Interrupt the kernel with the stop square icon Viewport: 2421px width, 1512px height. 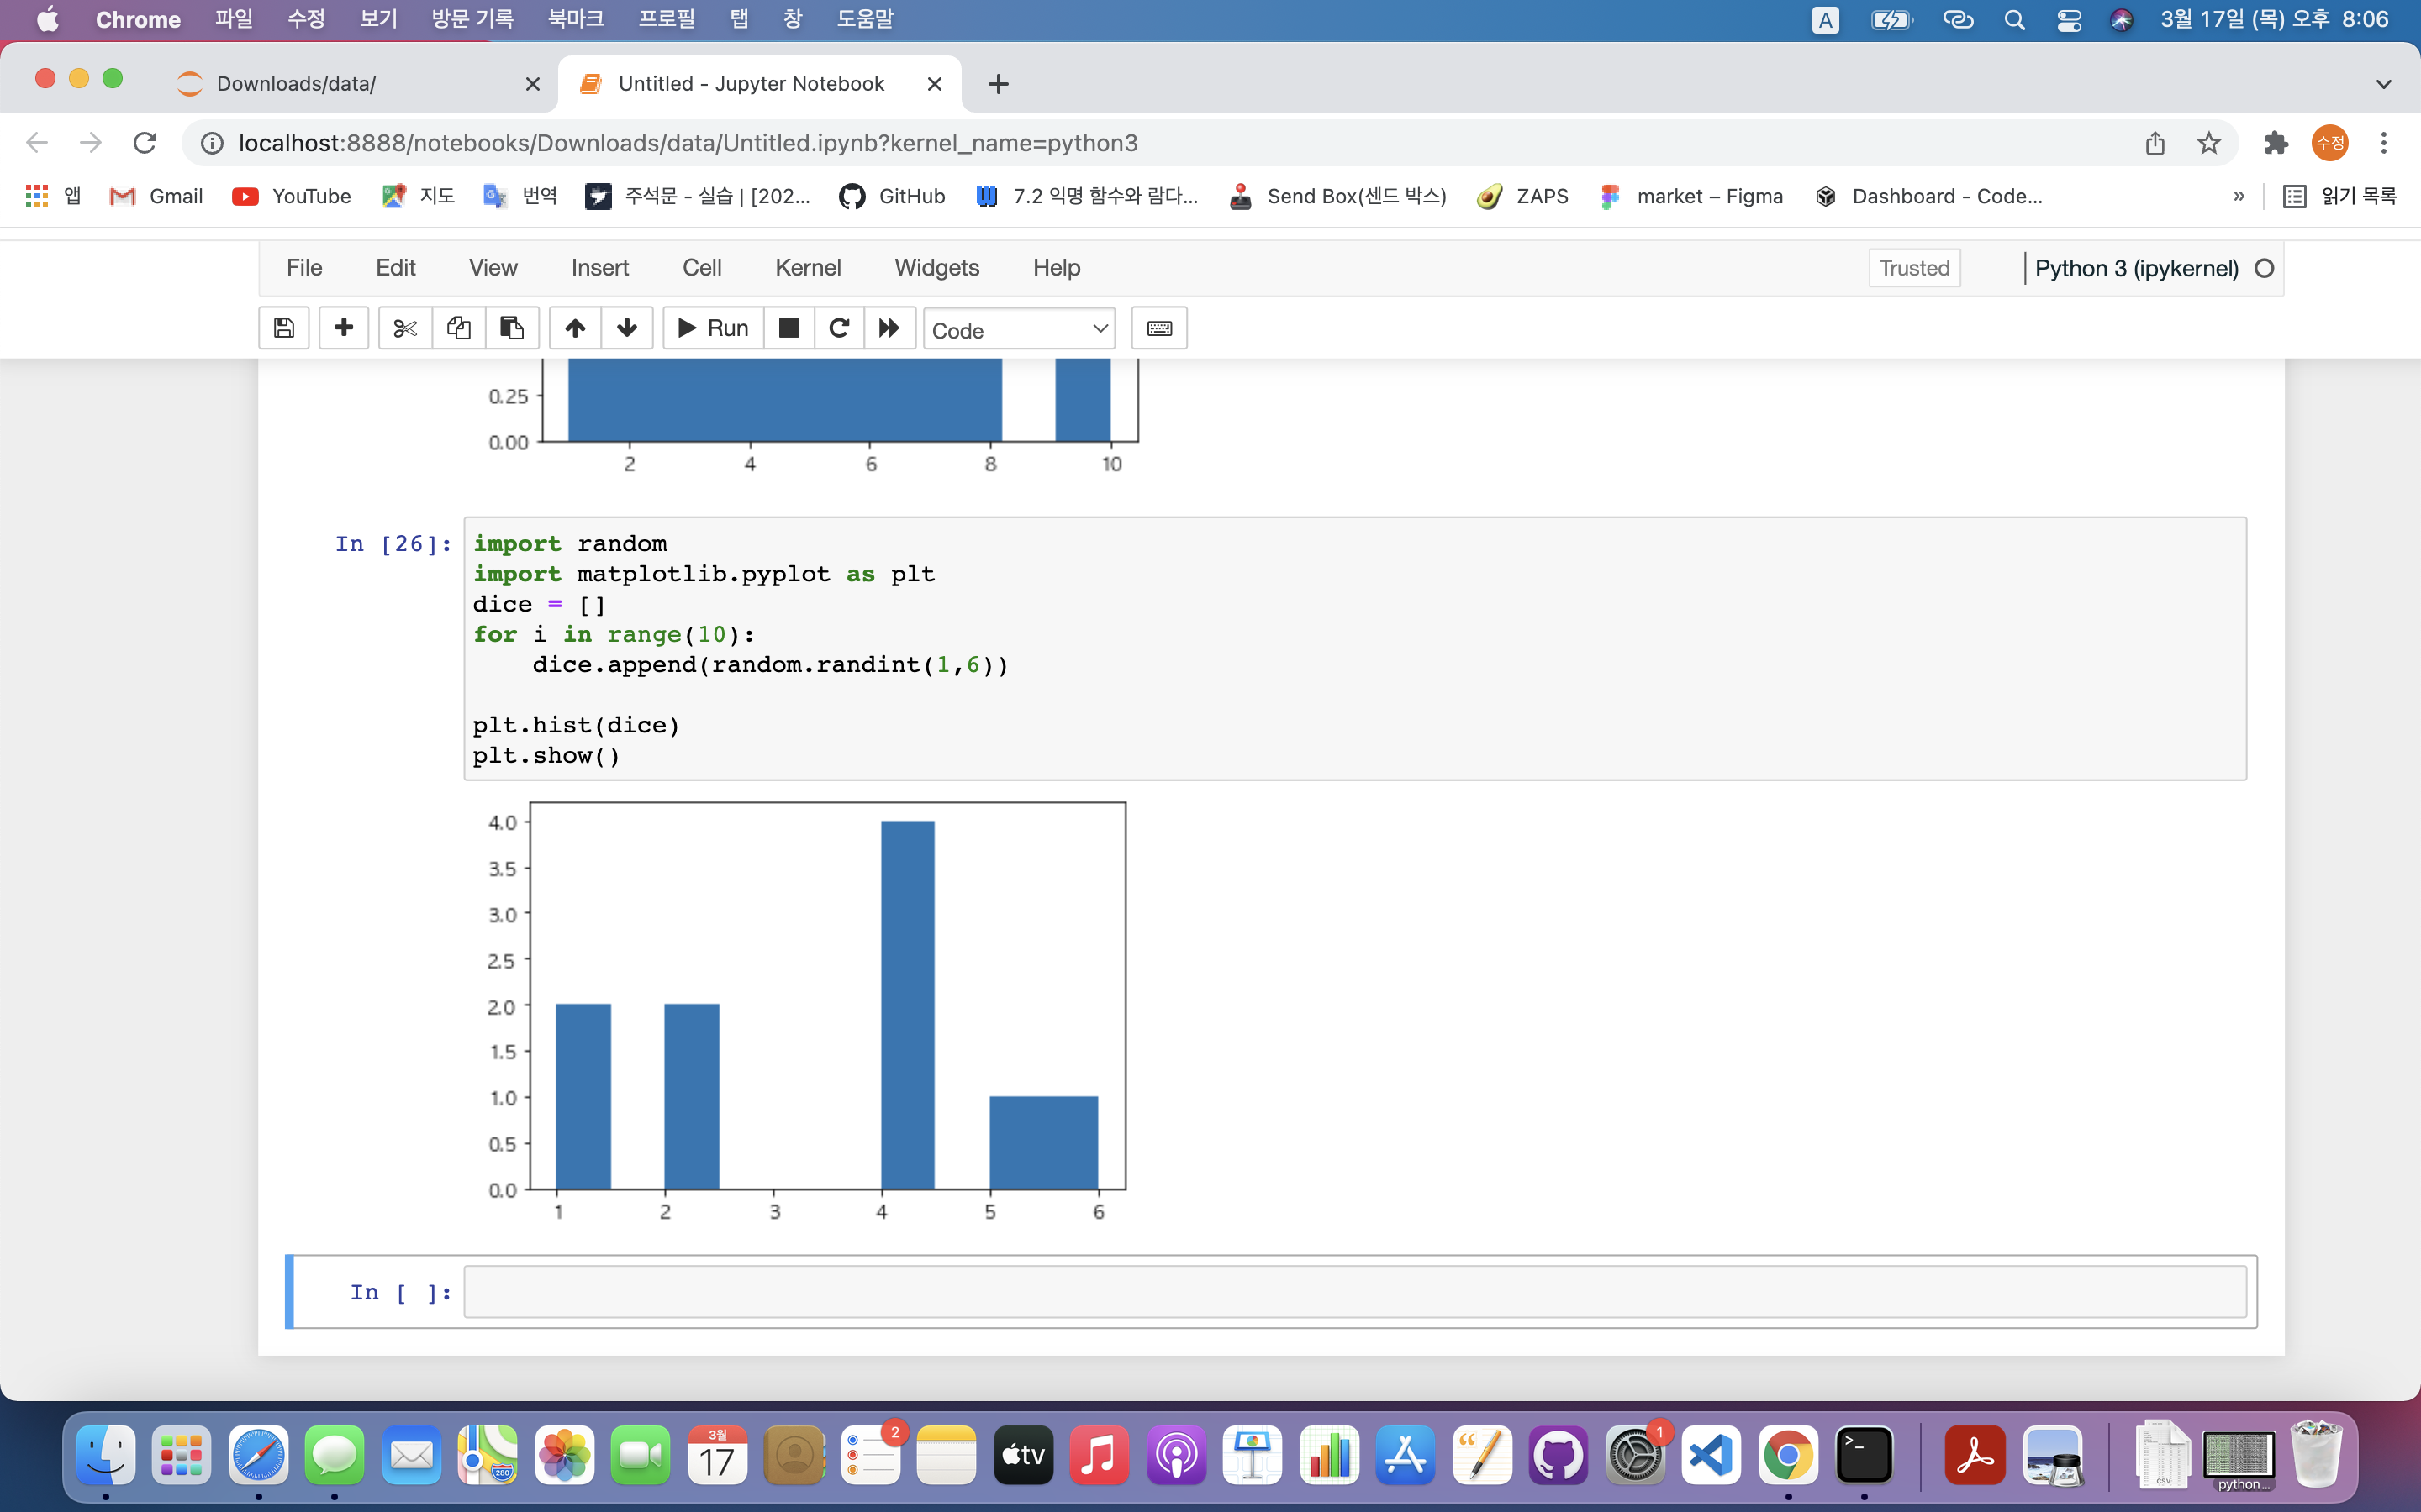tap(789, 328)
